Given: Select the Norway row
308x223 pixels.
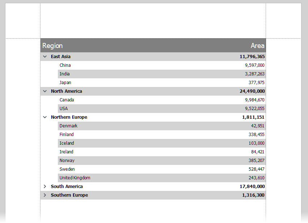Looking at the screenshot, I should [x=162, y=161].
